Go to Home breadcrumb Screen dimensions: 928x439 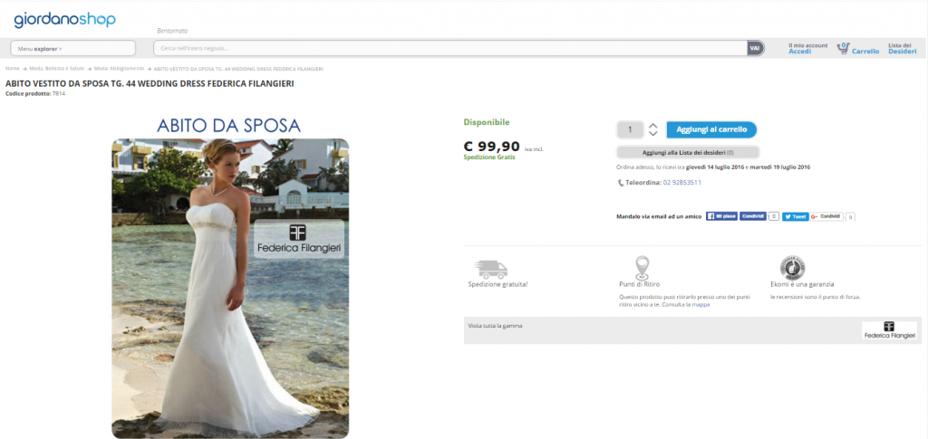tap(13, 69)
